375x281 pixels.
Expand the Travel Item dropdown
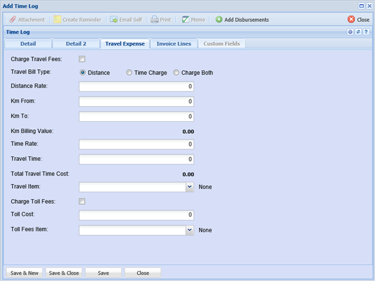[x=189, y=187]
